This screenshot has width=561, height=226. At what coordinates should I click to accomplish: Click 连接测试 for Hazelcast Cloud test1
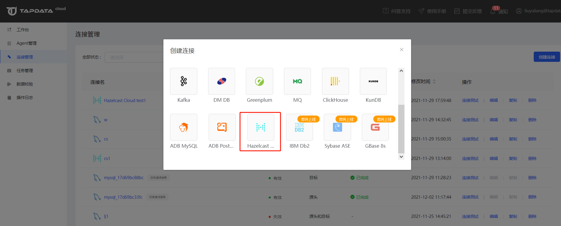(470, 100)
